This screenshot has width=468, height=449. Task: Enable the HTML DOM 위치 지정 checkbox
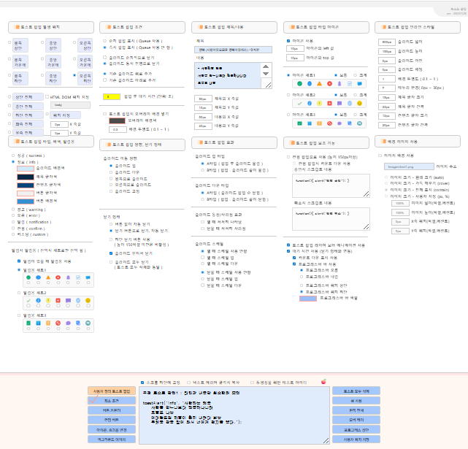pos(47,96)
